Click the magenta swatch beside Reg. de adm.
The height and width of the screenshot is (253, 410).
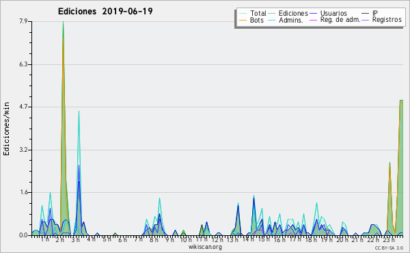point(313,20)
